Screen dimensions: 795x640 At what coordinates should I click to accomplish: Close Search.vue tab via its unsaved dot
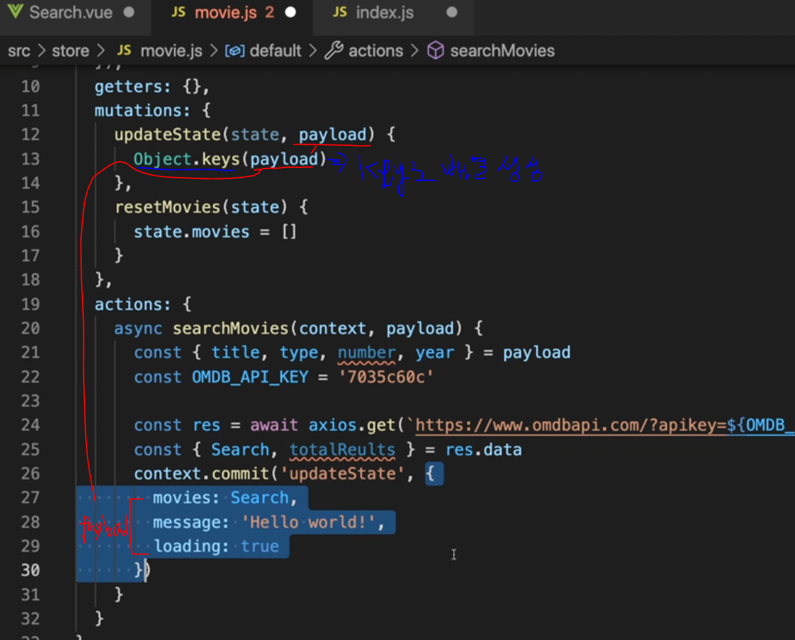point(129,12)
